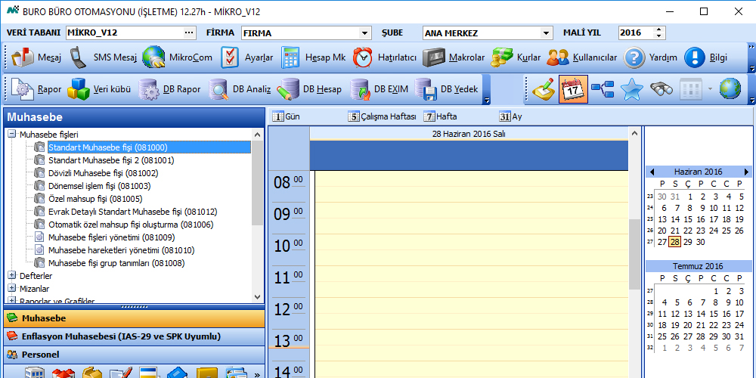756x378 pixels.
Task: Decrease MALİ YIL with down arrow
Action: pyautogui.click(x=658, y=36)
